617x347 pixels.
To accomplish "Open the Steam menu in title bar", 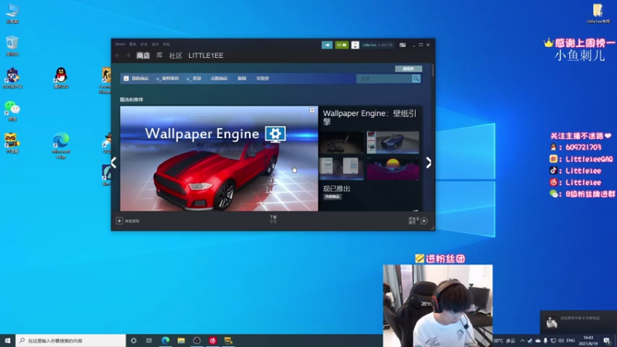I will pos(120,45).
